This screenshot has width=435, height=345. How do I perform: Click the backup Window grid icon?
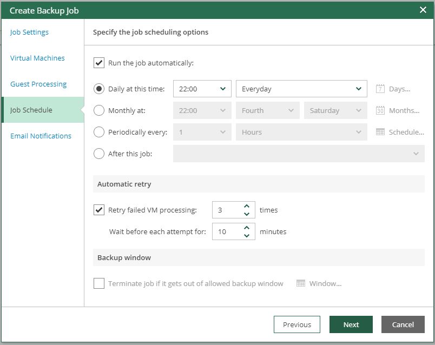[301, 283]
